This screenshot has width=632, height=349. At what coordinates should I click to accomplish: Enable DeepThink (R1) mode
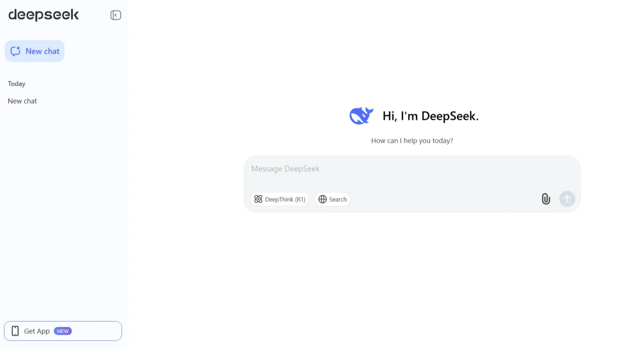(280, 199)
